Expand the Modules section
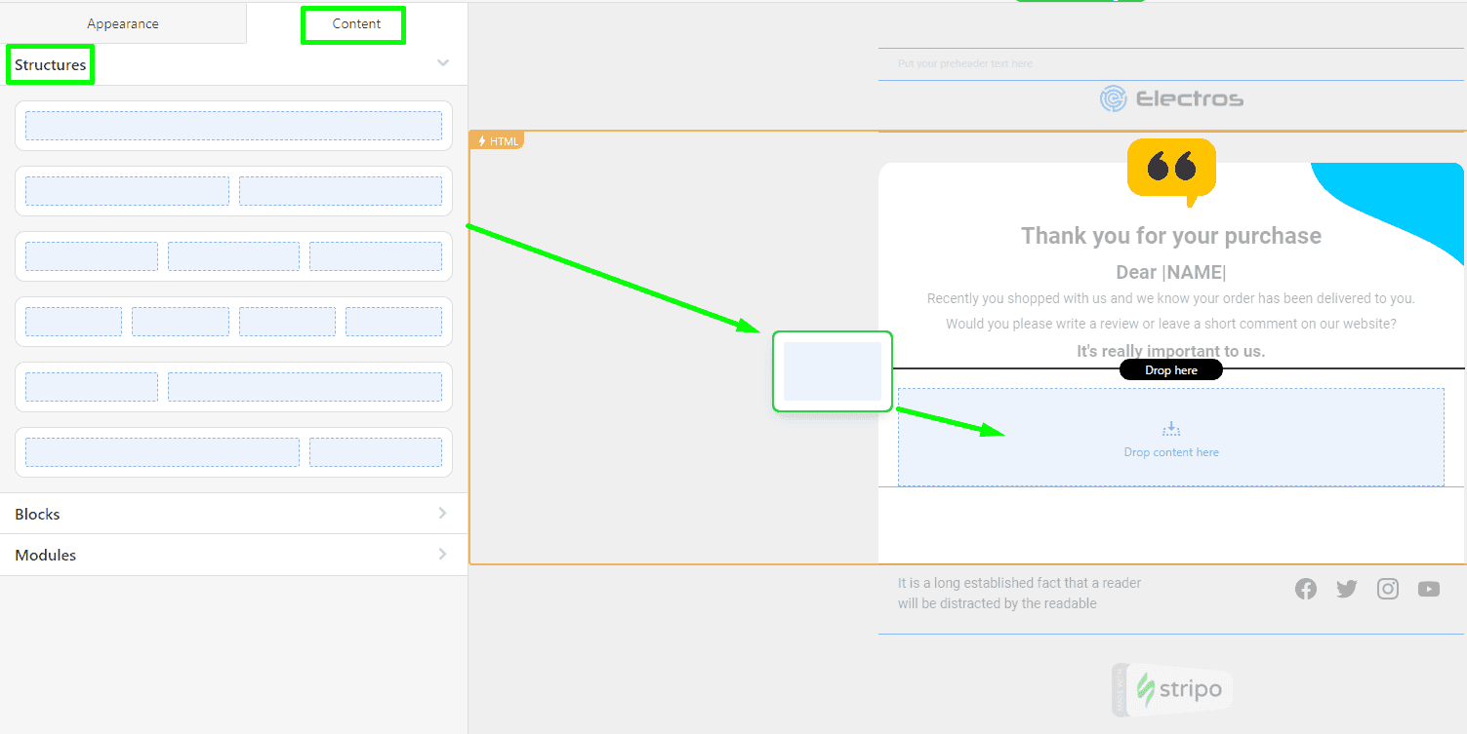This screenshot has height=734, width=1467. (232, 555)
